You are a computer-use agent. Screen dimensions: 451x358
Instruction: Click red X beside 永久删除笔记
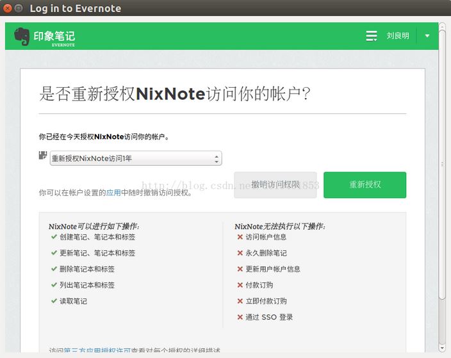(240, 253)
